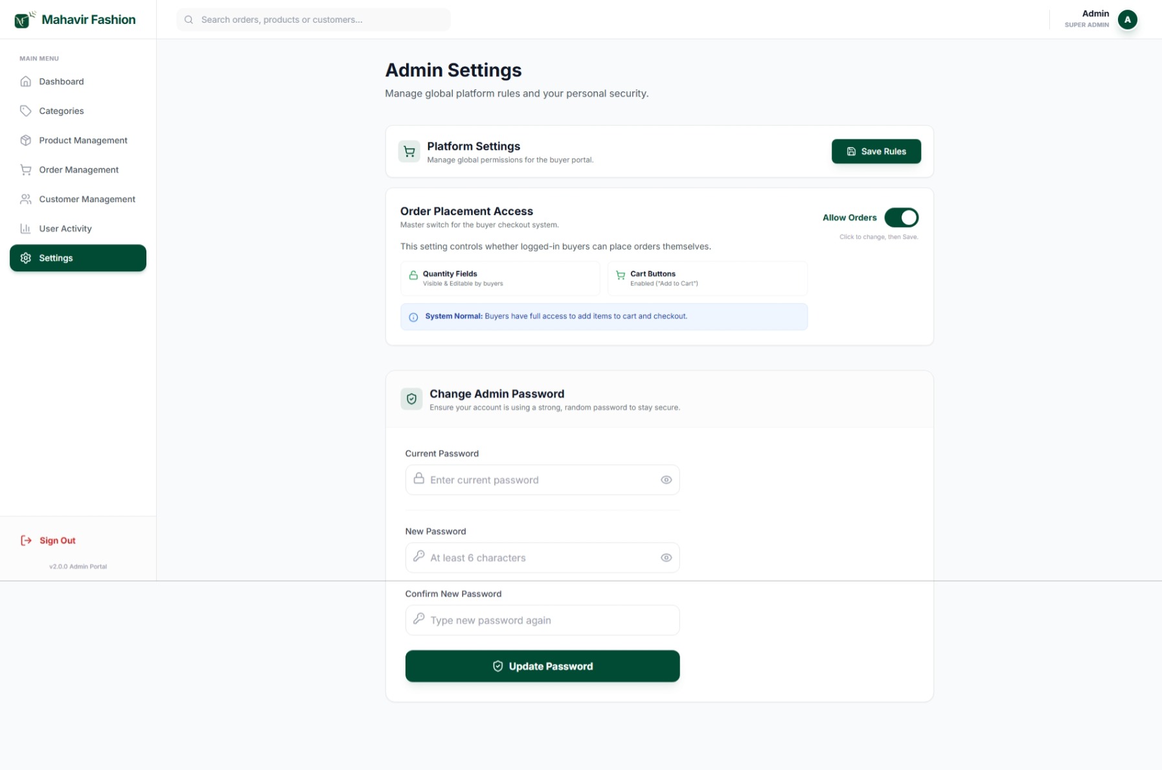The image size is (1162, 770).
Task: Sign Out of the admin portal
Action: [x=57, y=541]
